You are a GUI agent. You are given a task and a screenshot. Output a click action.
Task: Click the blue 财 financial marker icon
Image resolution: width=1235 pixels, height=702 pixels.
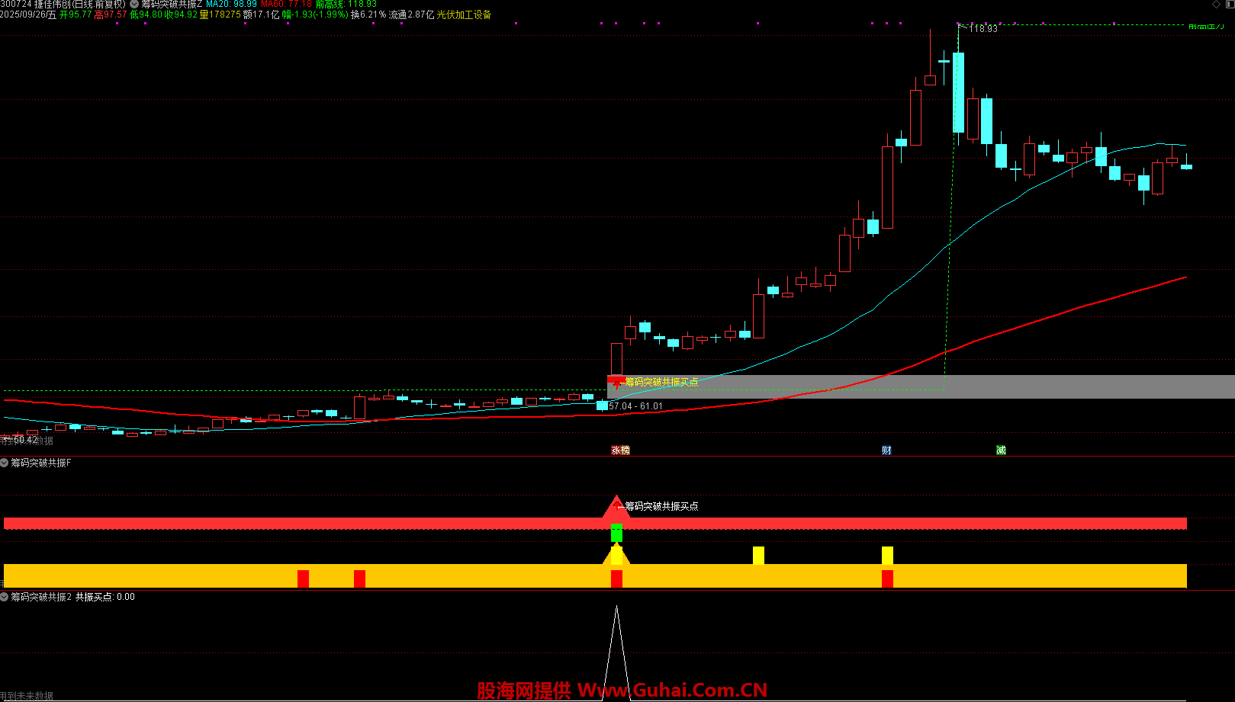[886, 450]
